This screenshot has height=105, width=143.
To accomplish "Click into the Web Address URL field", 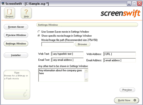I will click(x=119, y=54).
